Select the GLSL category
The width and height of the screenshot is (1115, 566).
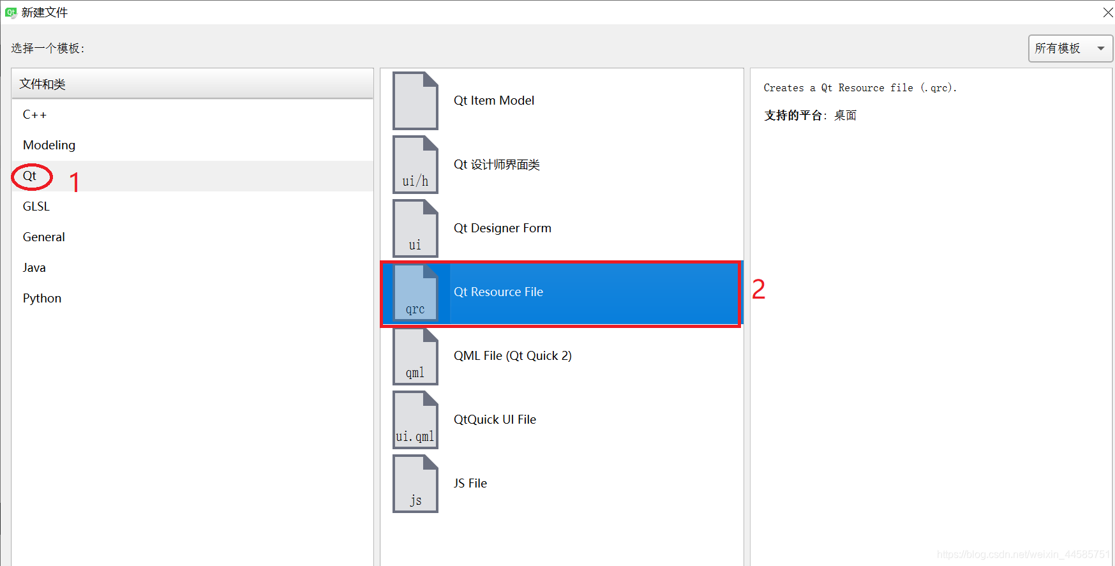pyautogui.click(x=192, y=207)
